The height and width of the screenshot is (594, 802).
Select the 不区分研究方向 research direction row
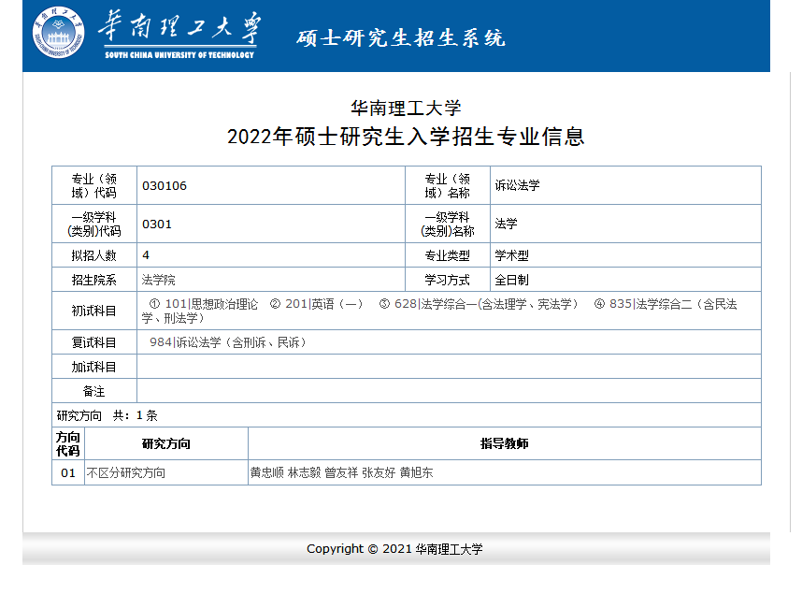point(125,472)
